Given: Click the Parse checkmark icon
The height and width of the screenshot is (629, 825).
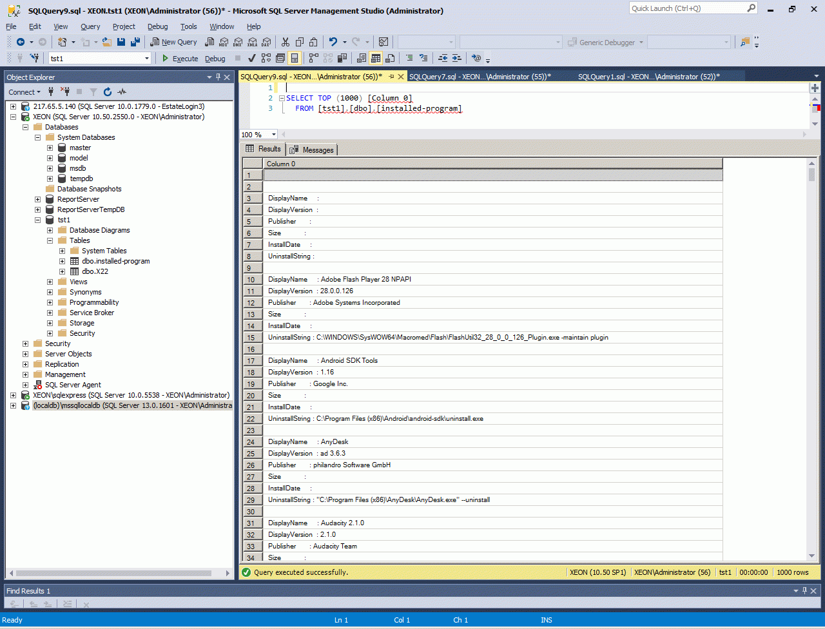Looking at the screenshot, I should [x=252, y=59].
